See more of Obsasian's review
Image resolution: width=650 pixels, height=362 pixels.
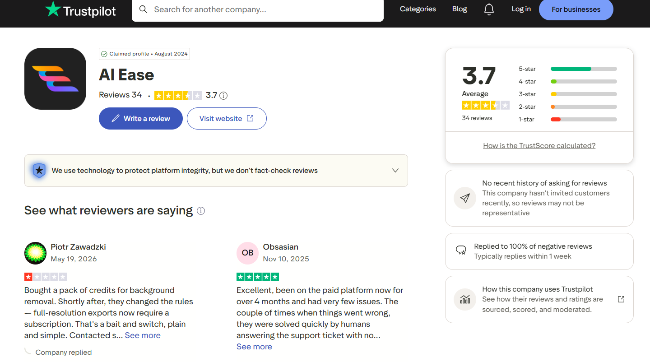click(254, 347)
